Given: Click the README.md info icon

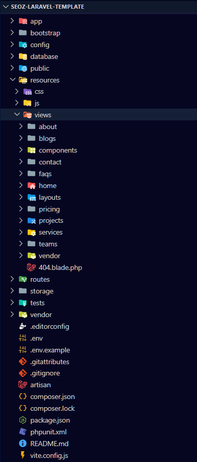Looking at the screenshot, I should [x=23, y=444].
